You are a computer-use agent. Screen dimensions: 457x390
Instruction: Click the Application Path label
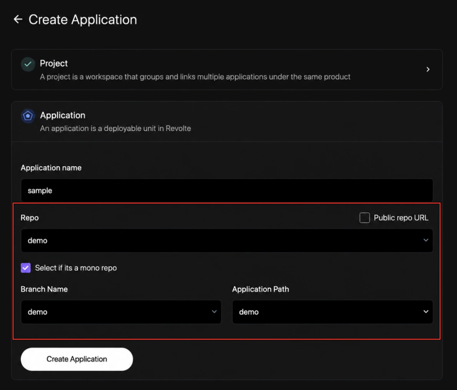tap(260, 289)
